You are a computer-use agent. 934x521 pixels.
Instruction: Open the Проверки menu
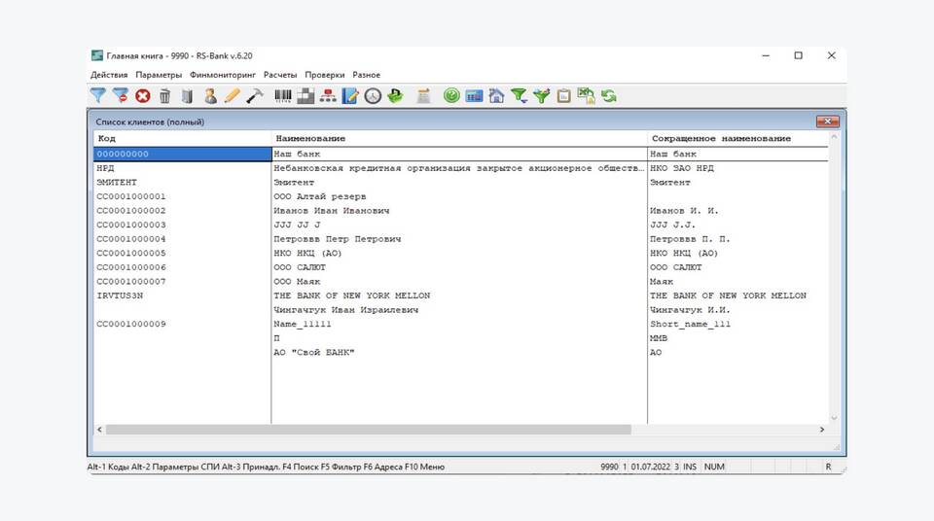[325, 75]
